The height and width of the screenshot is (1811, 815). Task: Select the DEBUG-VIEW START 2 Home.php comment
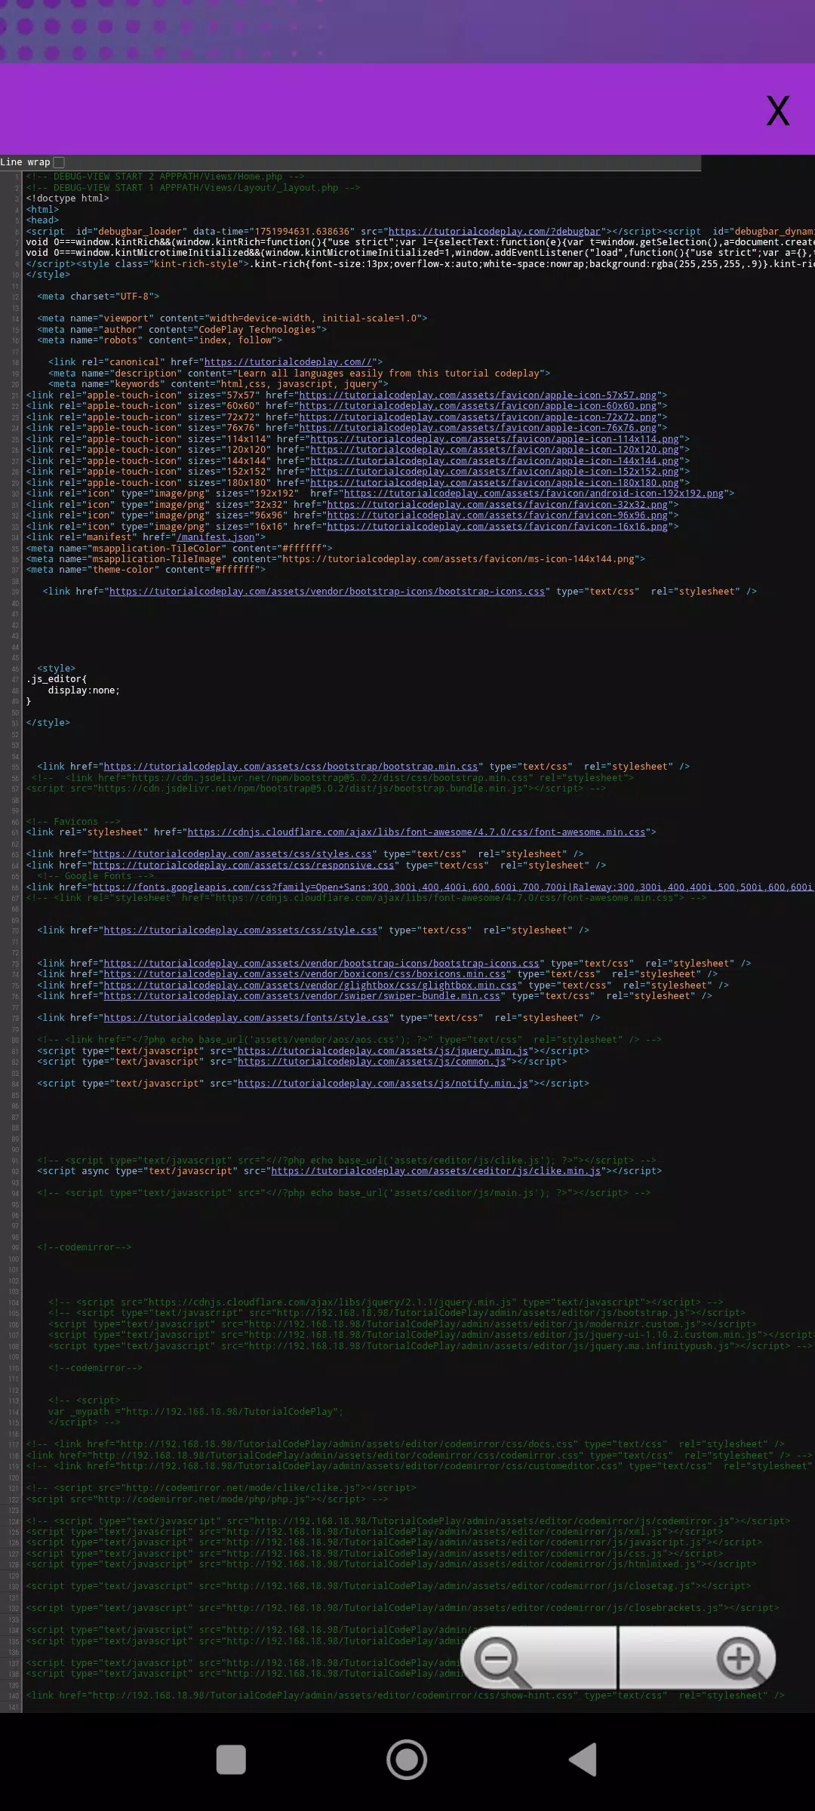(x=165, y=177)
